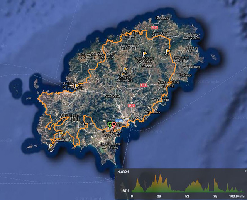Click the Ibiza town label
The width and height of the screenshot is (247, 200).
click(122, 125)
